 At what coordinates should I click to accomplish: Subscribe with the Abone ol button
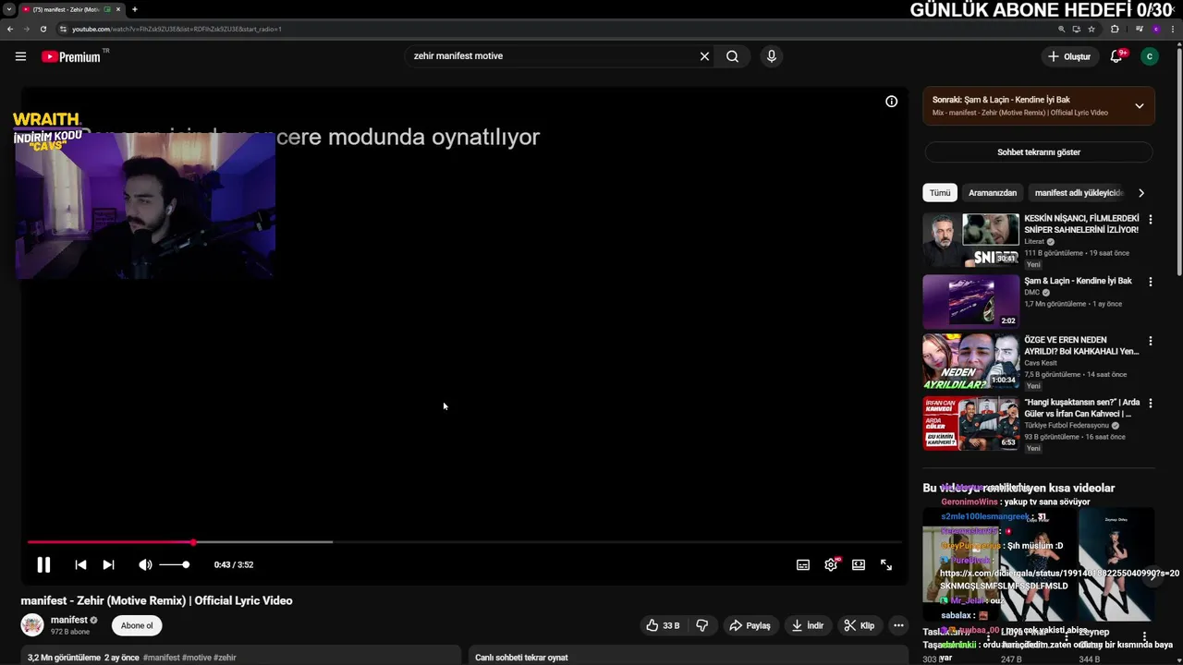click(x=137, y=626)
